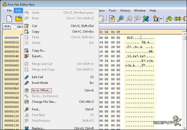This screenshot has height=130, width=187.
Task: Click the Edit Cell pencil icon
Action: tap(26, 77)
